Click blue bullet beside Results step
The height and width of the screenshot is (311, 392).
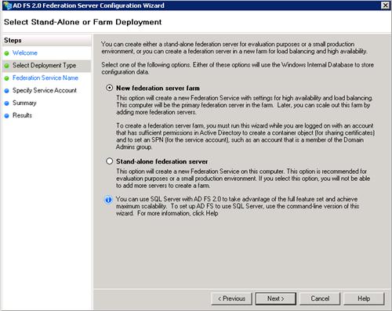pyautogui.click(x=7, y=116)
